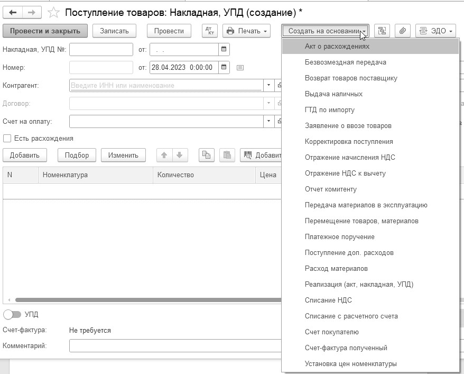This screenshot has width=464, height=374.
Task: Choose Перемещение товаров, материалов
Action: point(370,221)
